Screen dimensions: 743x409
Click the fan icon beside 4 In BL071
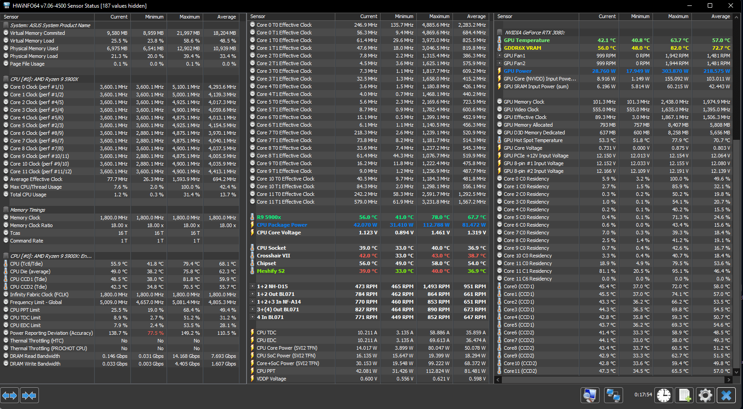point(252,317)
